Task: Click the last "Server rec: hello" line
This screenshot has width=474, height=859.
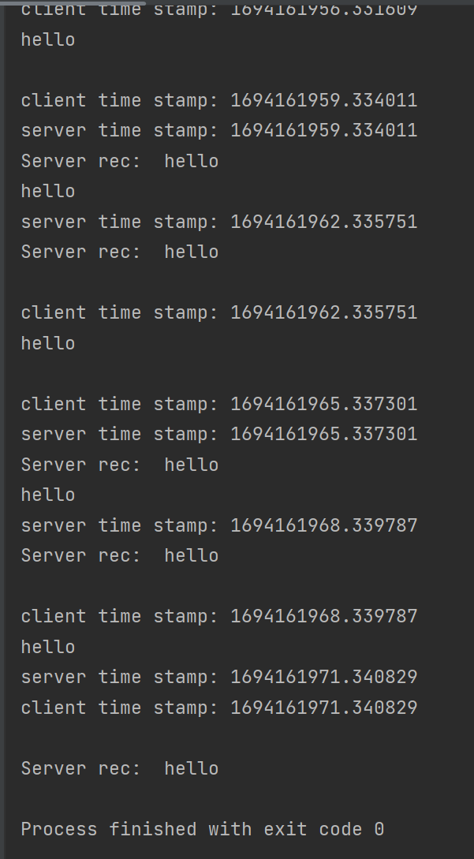Action: [x=119, y=768]
